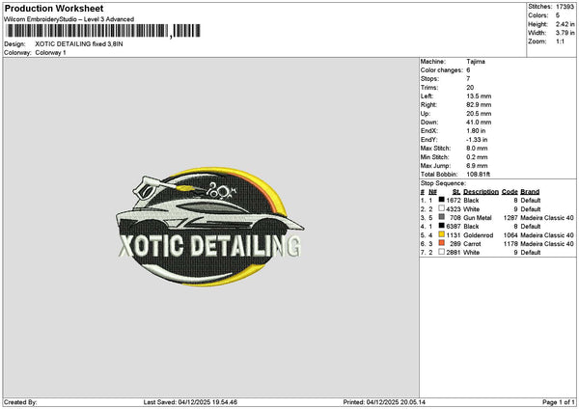Screen dimensions: 579x409
Task: Click the Min Stitch value 0.2 mm
Action: point(477,157)
